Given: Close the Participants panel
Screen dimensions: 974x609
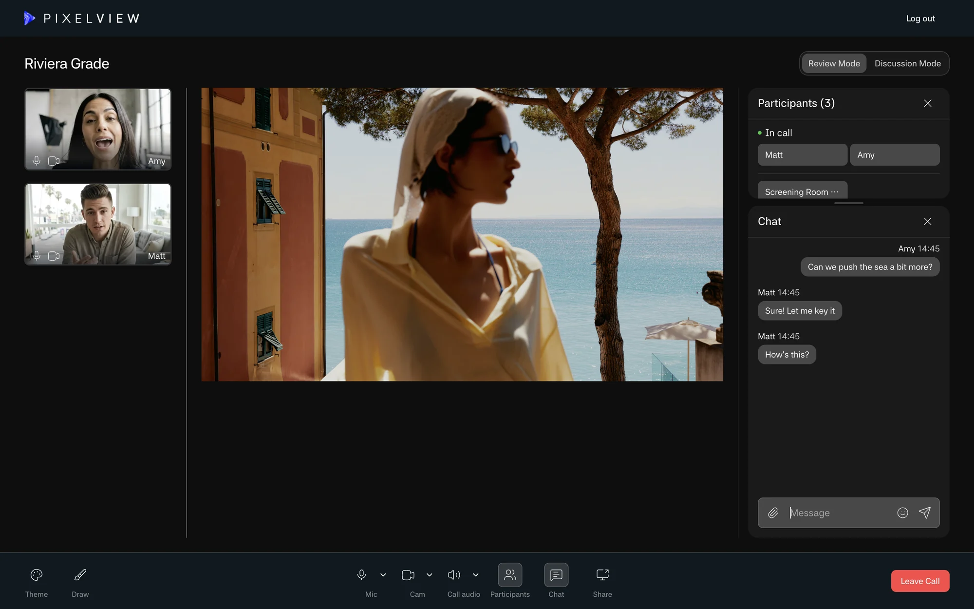Looking at the screenshot, I should pos(928,103).
